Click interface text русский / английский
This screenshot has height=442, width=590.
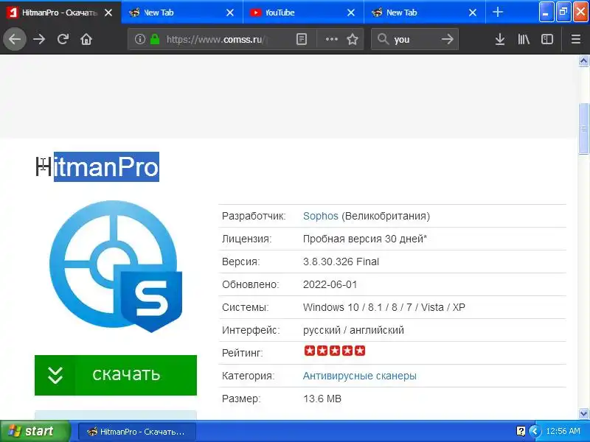click(x=353, y=330)
